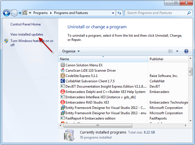The height and width of the screenshot is (145, 195).
Task: Click the vertical scrollbar down arrow
Action: [x=191, y=121]
